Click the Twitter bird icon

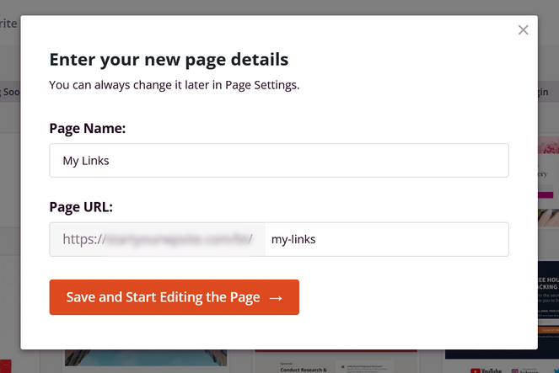(x=556, y=370)
